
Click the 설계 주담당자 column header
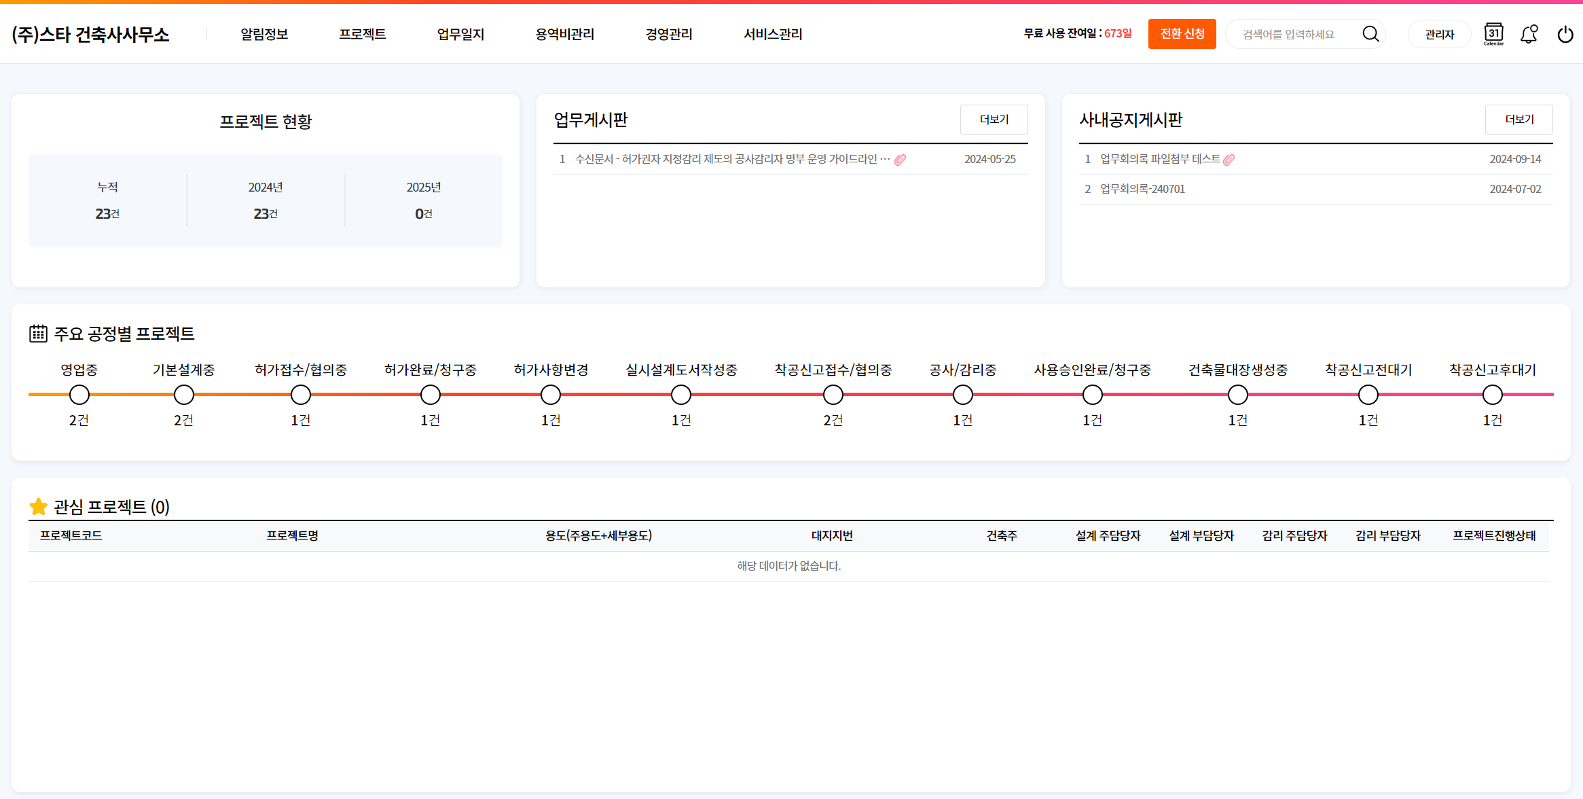1108,535
